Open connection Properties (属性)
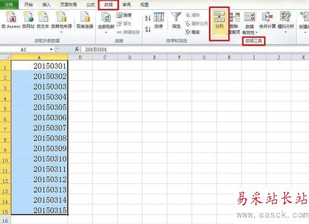The image size is (309, 224). click(x=124, y=23)
